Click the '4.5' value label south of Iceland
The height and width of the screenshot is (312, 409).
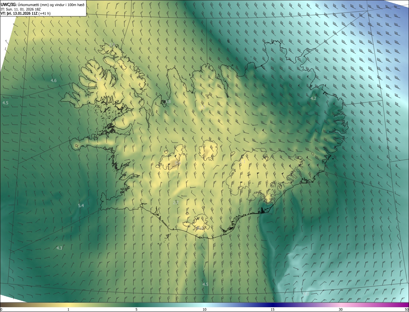205,284
